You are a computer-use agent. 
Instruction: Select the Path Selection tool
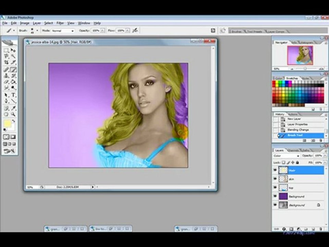[x=6, y=95]
